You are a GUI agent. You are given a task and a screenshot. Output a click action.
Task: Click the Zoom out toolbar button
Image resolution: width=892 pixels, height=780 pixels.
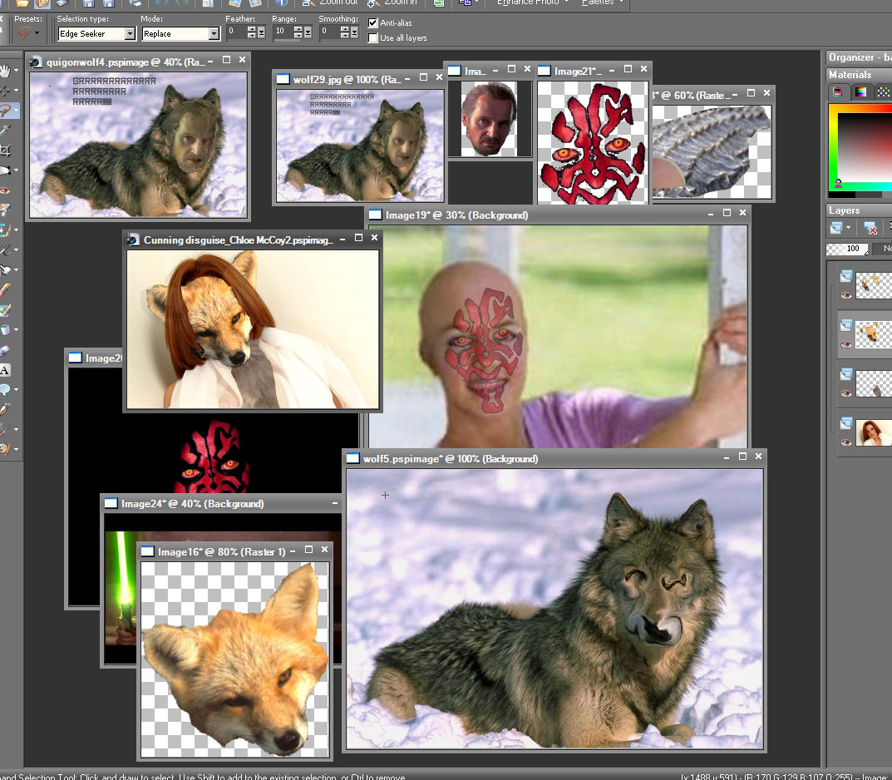(331, 2)
